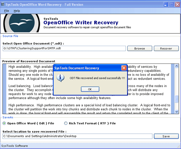This screenshot has width=181, height=149.
Task: Click the 'Select location to save recovered File' label
Action: point(34,132)
